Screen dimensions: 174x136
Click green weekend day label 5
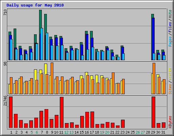[x=32, y=132]
